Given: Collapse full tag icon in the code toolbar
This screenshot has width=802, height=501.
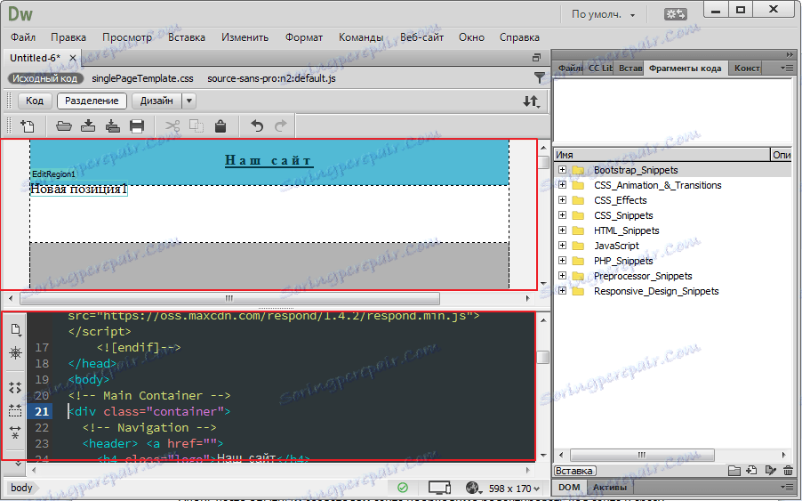Looking at the screenshot, I should [x=15, y=388].
